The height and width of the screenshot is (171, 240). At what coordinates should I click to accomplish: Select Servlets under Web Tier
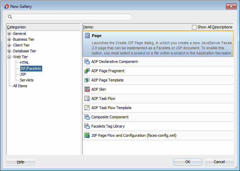pyautogui.click(x=27, y=80)
